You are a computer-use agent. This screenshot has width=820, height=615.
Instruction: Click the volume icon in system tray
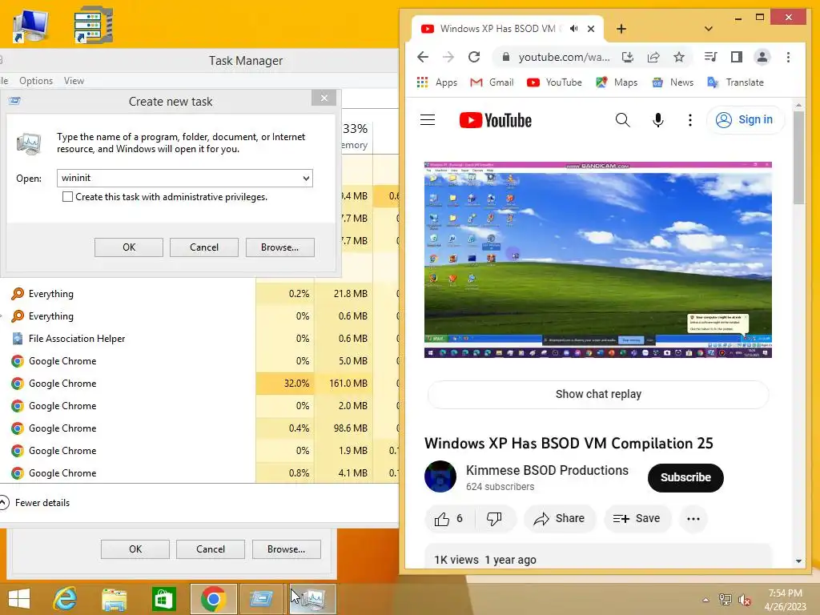744,600
